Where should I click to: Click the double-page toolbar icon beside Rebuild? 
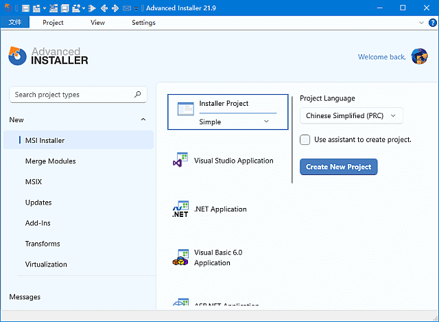[x=64, y=8]
